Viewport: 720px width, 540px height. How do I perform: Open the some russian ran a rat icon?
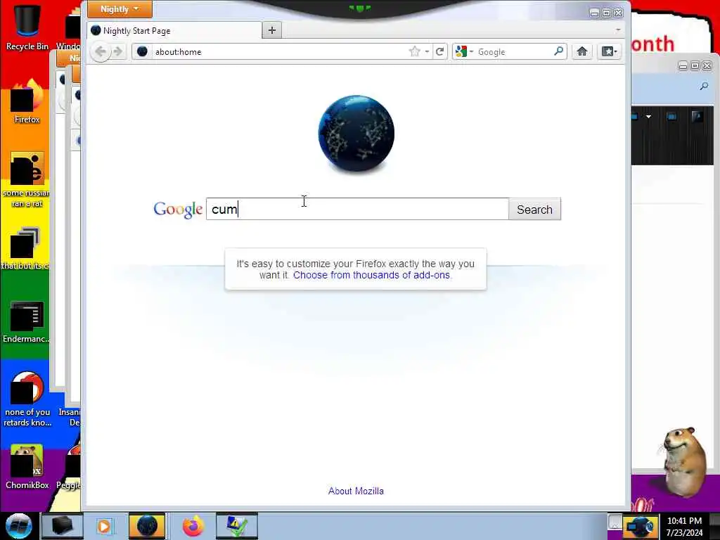27,179
